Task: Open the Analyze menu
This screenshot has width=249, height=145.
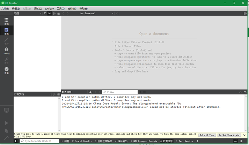Action: click(49, 9)
